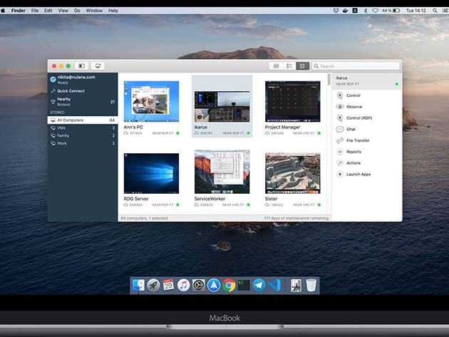
Task: Select the Project Manager thumbnail
Action: point(293,101)
